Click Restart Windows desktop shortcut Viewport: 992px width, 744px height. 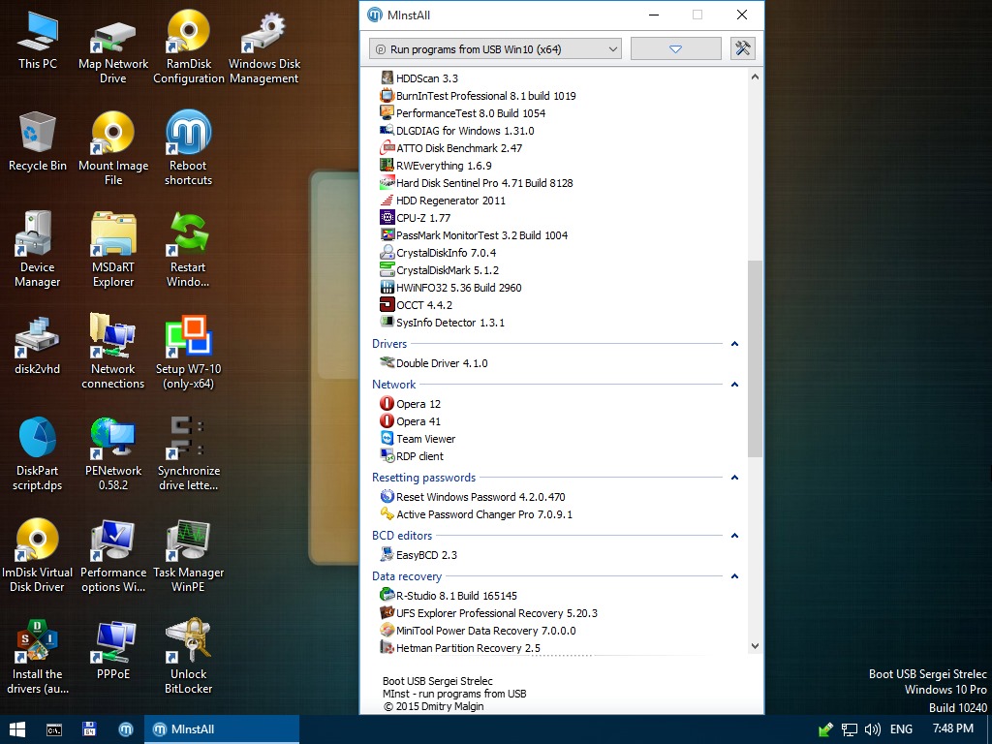point(189,251)
